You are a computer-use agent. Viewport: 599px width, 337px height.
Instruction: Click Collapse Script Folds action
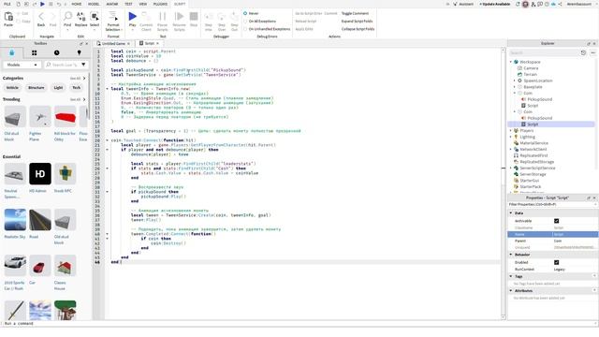pyautogui.click(x=358, y=29)
